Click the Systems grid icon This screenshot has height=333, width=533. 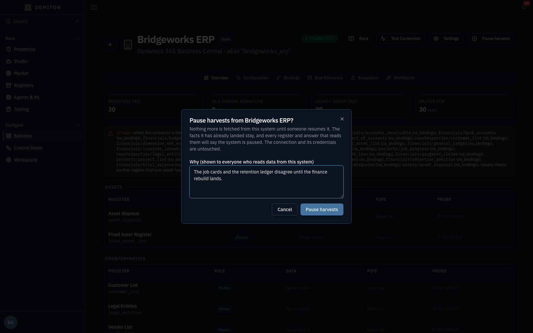[x=9, y=136]
